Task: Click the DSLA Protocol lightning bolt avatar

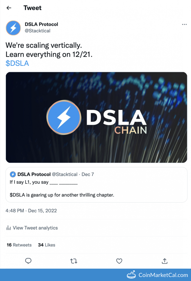Action: [13, 28]
